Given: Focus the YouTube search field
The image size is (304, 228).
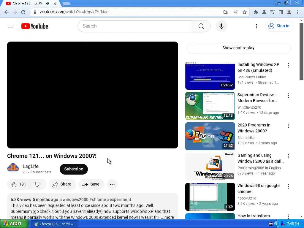Looking at the screenshot, I should 135,26.
